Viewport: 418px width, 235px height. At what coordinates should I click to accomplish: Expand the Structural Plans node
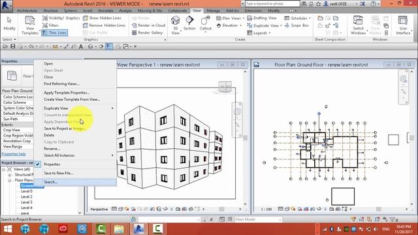(x=10, y=175)
